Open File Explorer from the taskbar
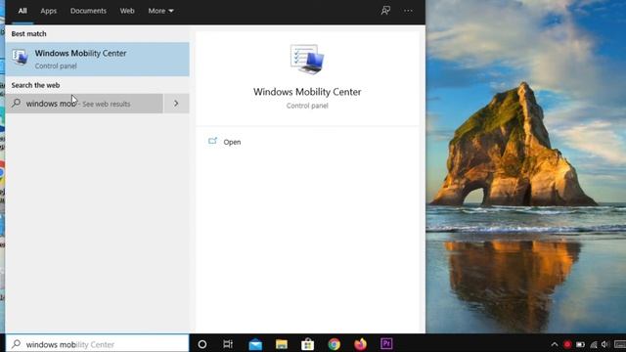The height and width of the screenshot is (352, 626). pos(282,344)
